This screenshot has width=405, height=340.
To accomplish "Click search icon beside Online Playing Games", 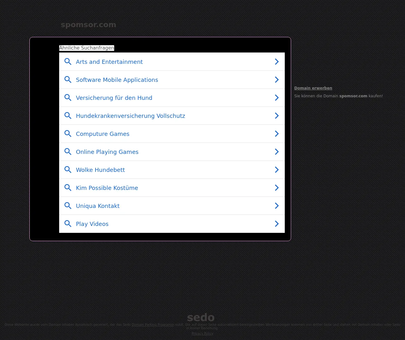I will click(68, 152).
